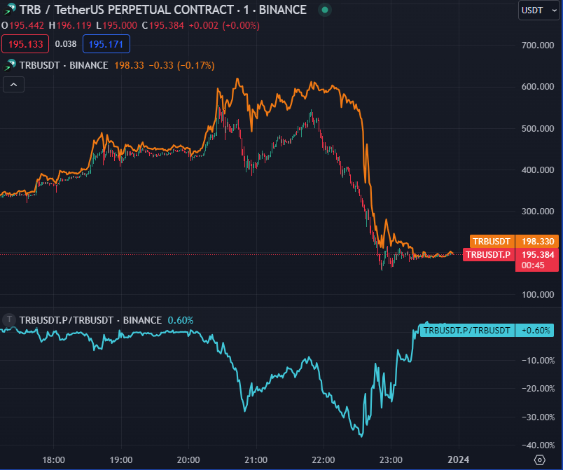Open chart settings hexagon gear icon
This screenshot has height=470, width=563.
click(x=540, y=460)
